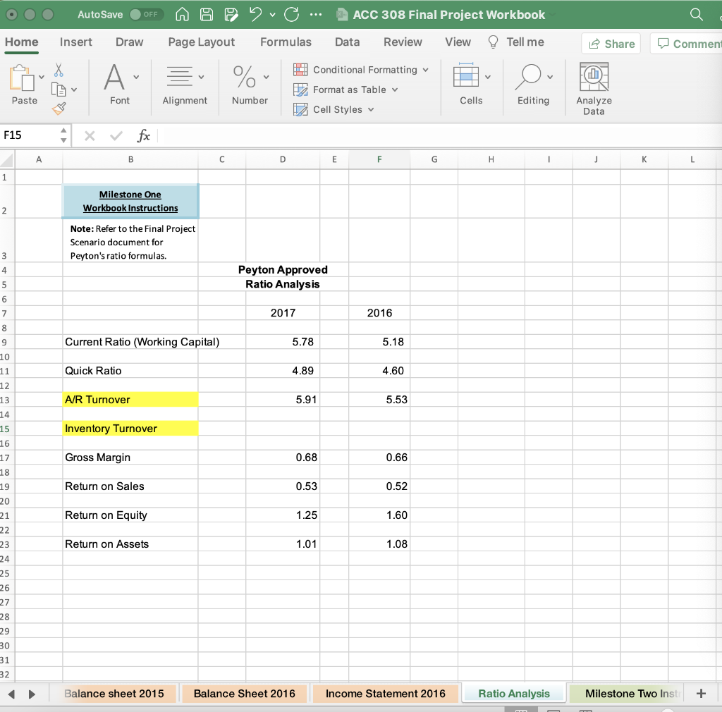Select the yellow Inventory Turnover cell

click(x=130, y=429)
